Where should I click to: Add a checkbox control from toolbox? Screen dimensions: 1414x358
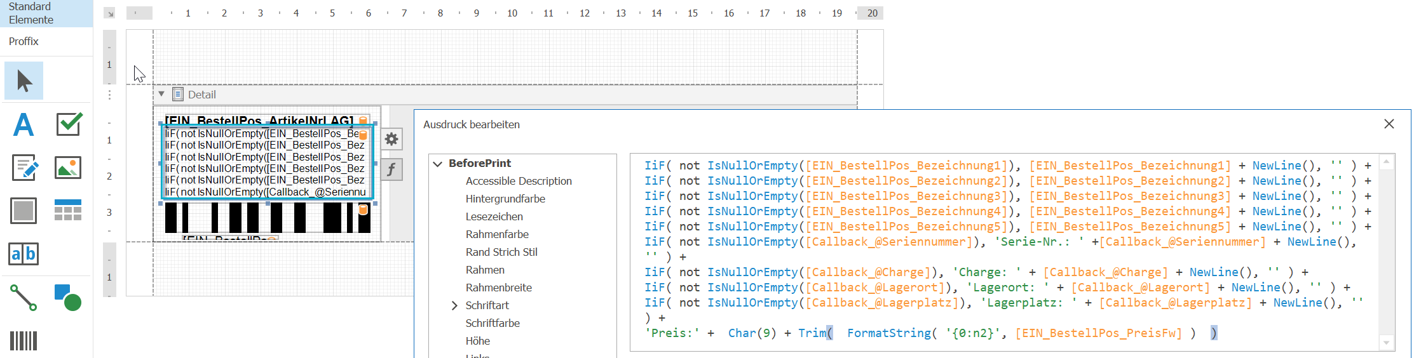(x=69, y=124)
